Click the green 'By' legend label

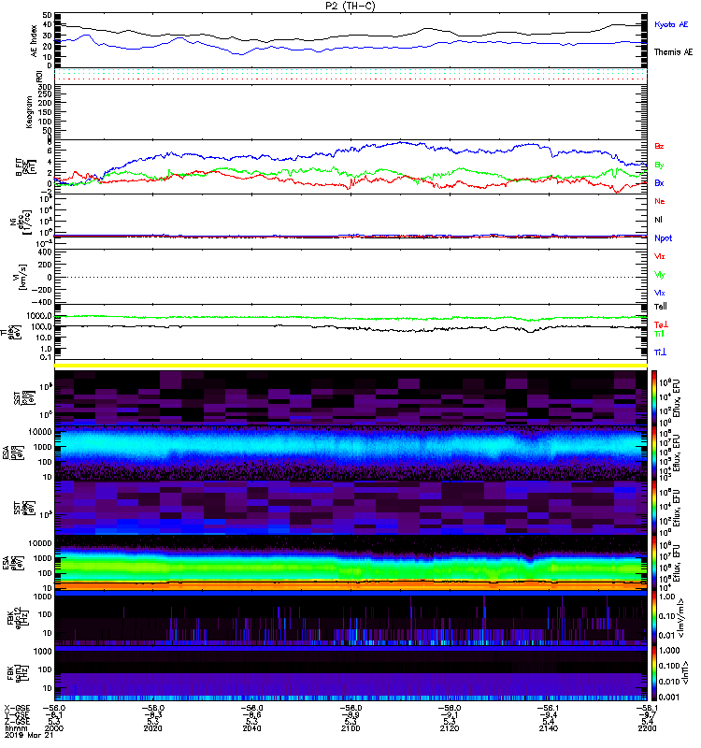coord(659,165)
